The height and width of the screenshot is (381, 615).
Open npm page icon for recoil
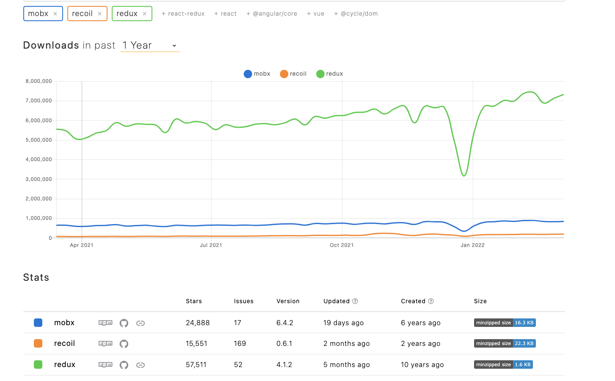click(105, 343)
